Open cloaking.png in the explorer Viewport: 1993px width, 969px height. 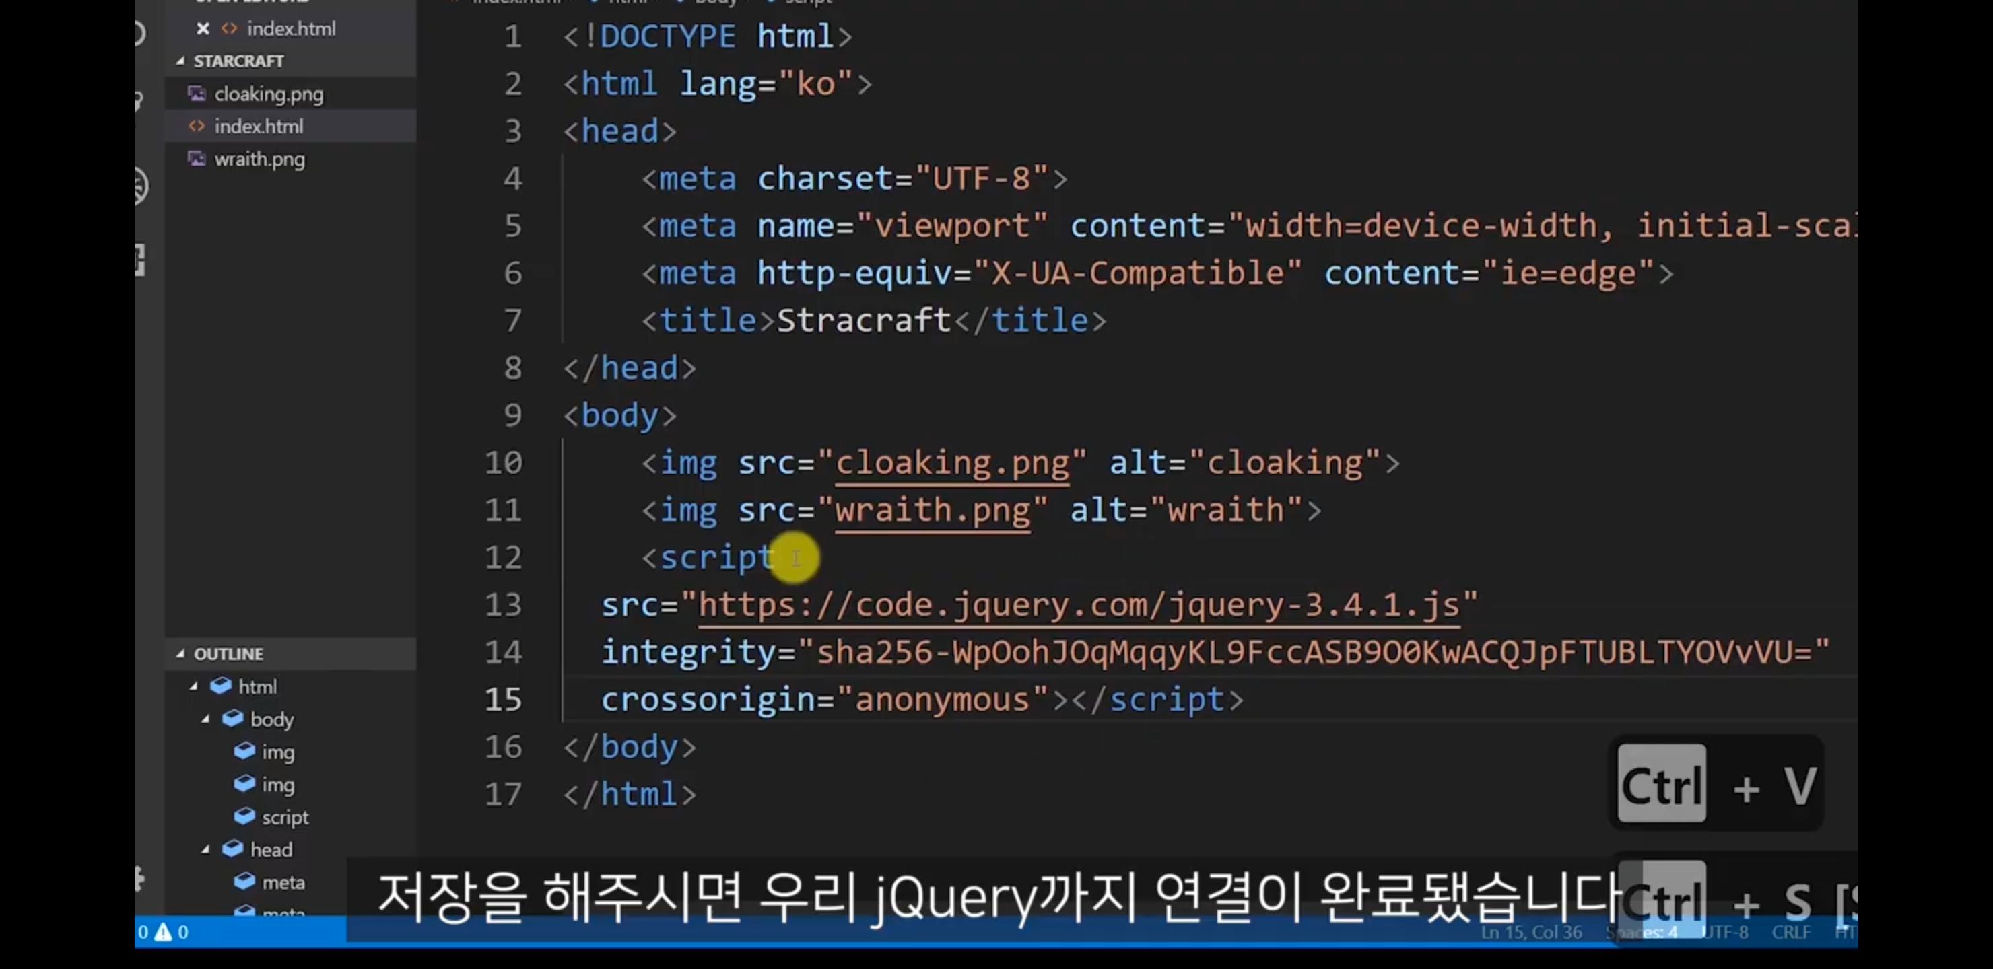point(269,94)
